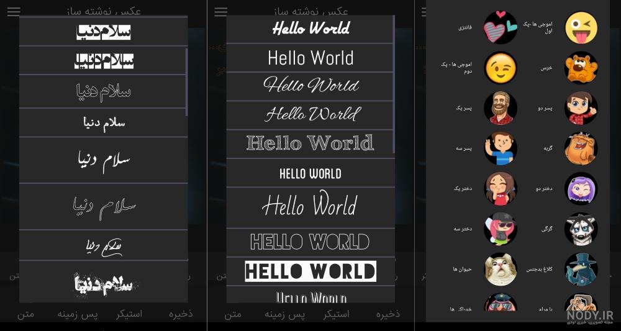The width and height of the screenshot is (621, 331).
Task: Choose the winking tongue-out emoji sticker pack
Action: pyautogui.click(x=581, y=27)
